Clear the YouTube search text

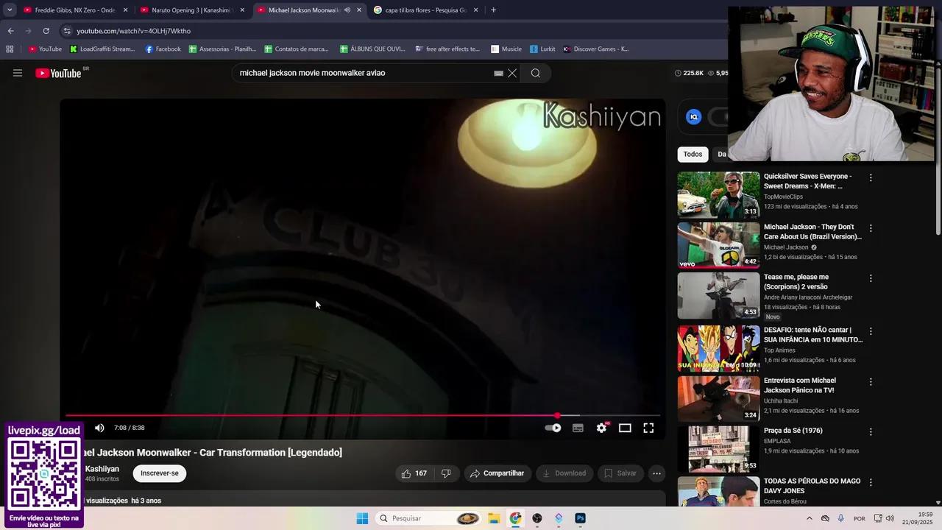click(512, 73)
